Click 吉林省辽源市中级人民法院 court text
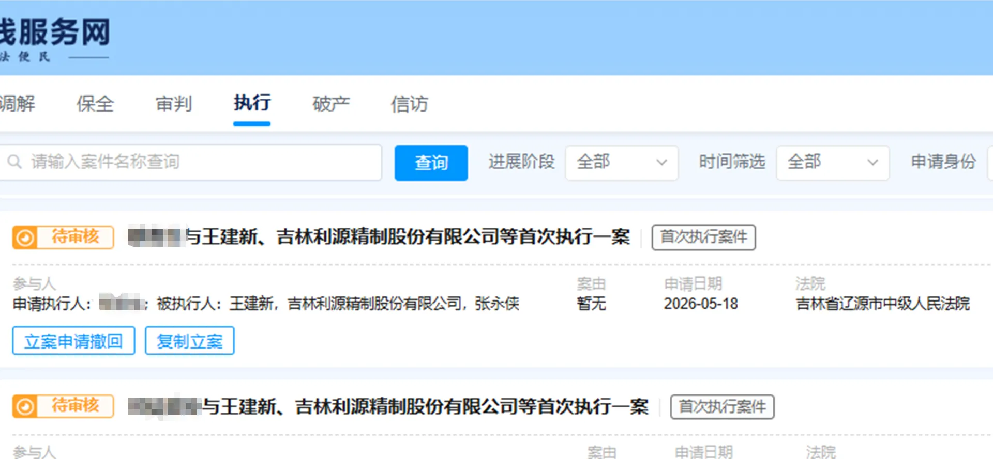 point(883,304)
